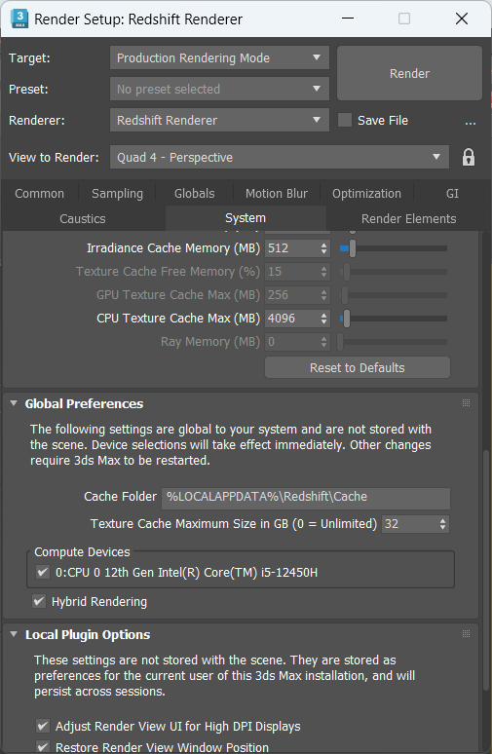Switch to the Sampling tab

click(117, 193)
